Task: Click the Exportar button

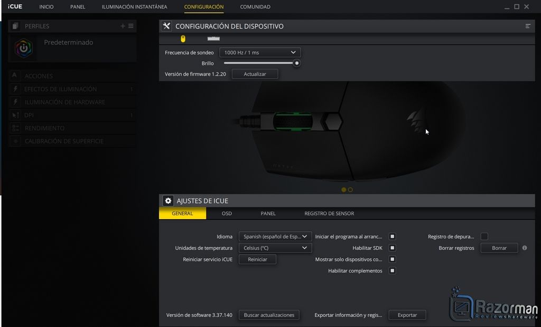Action: 407,315
